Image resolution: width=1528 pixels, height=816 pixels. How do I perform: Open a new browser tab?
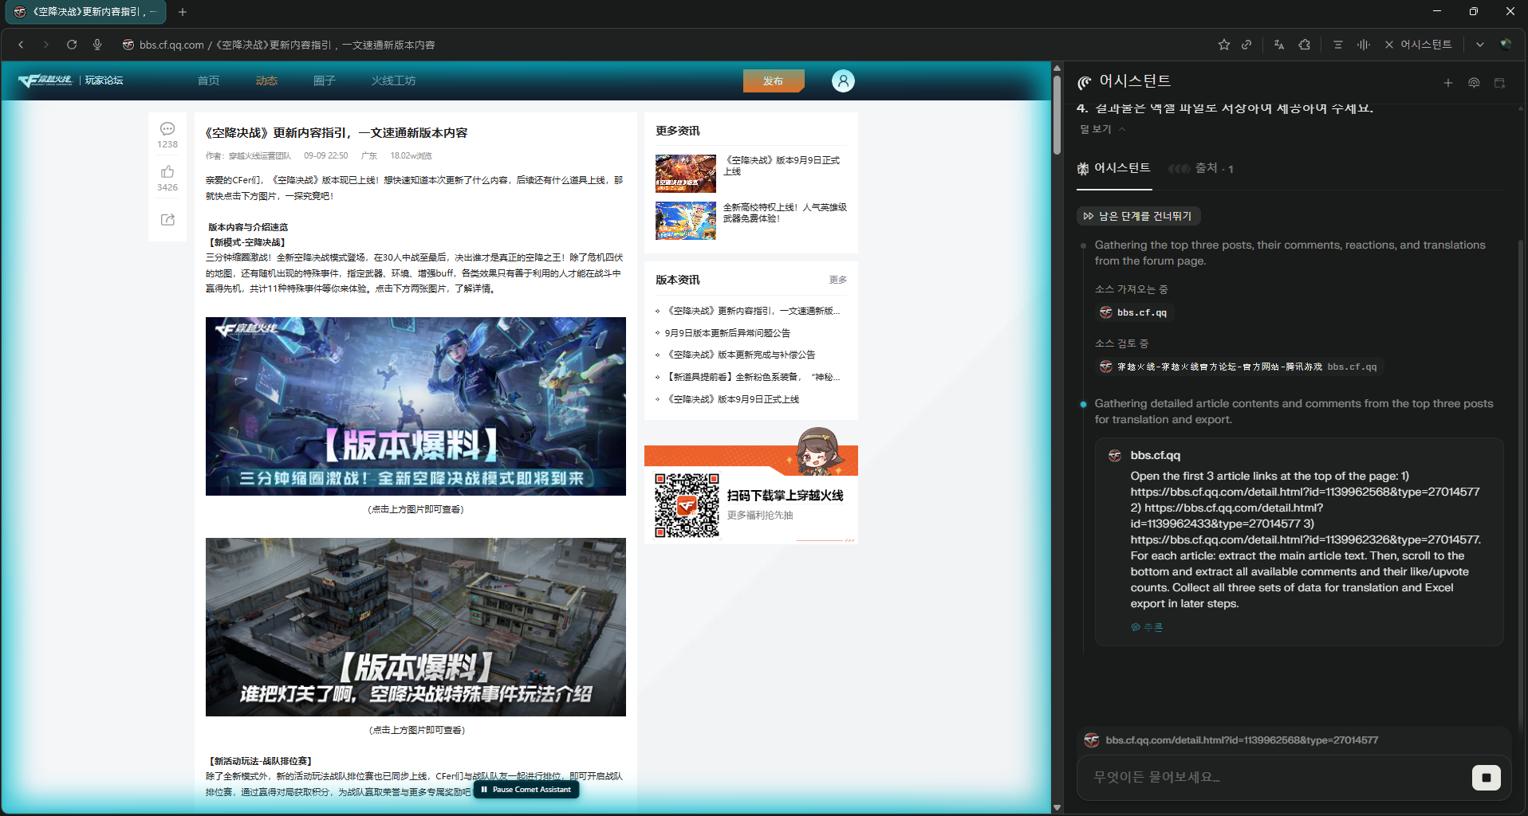183,12
